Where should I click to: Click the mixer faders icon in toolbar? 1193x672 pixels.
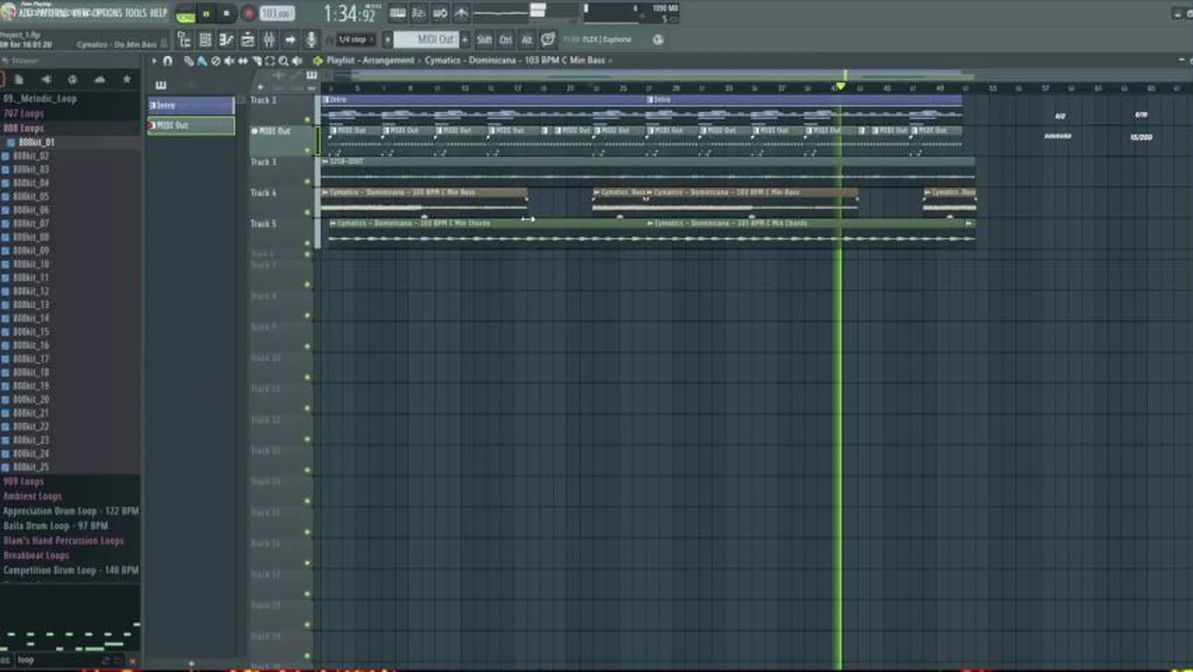tap(269, 39)
